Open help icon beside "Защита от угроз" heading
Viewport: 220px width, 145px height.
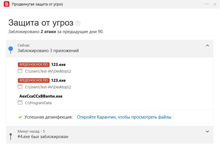point(78,23)
